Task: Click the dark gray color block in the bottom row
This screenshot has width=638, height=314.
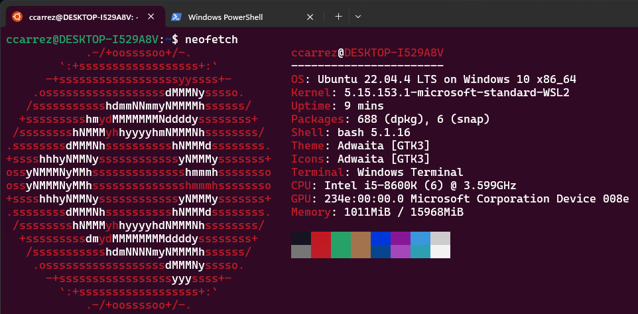Action: pyautogui.click(x=301, y=252)
